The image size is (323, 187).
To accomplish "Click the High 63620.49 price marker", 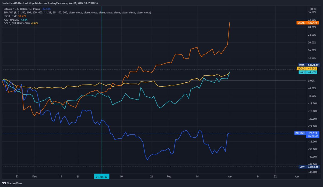I will coord(309,65).
